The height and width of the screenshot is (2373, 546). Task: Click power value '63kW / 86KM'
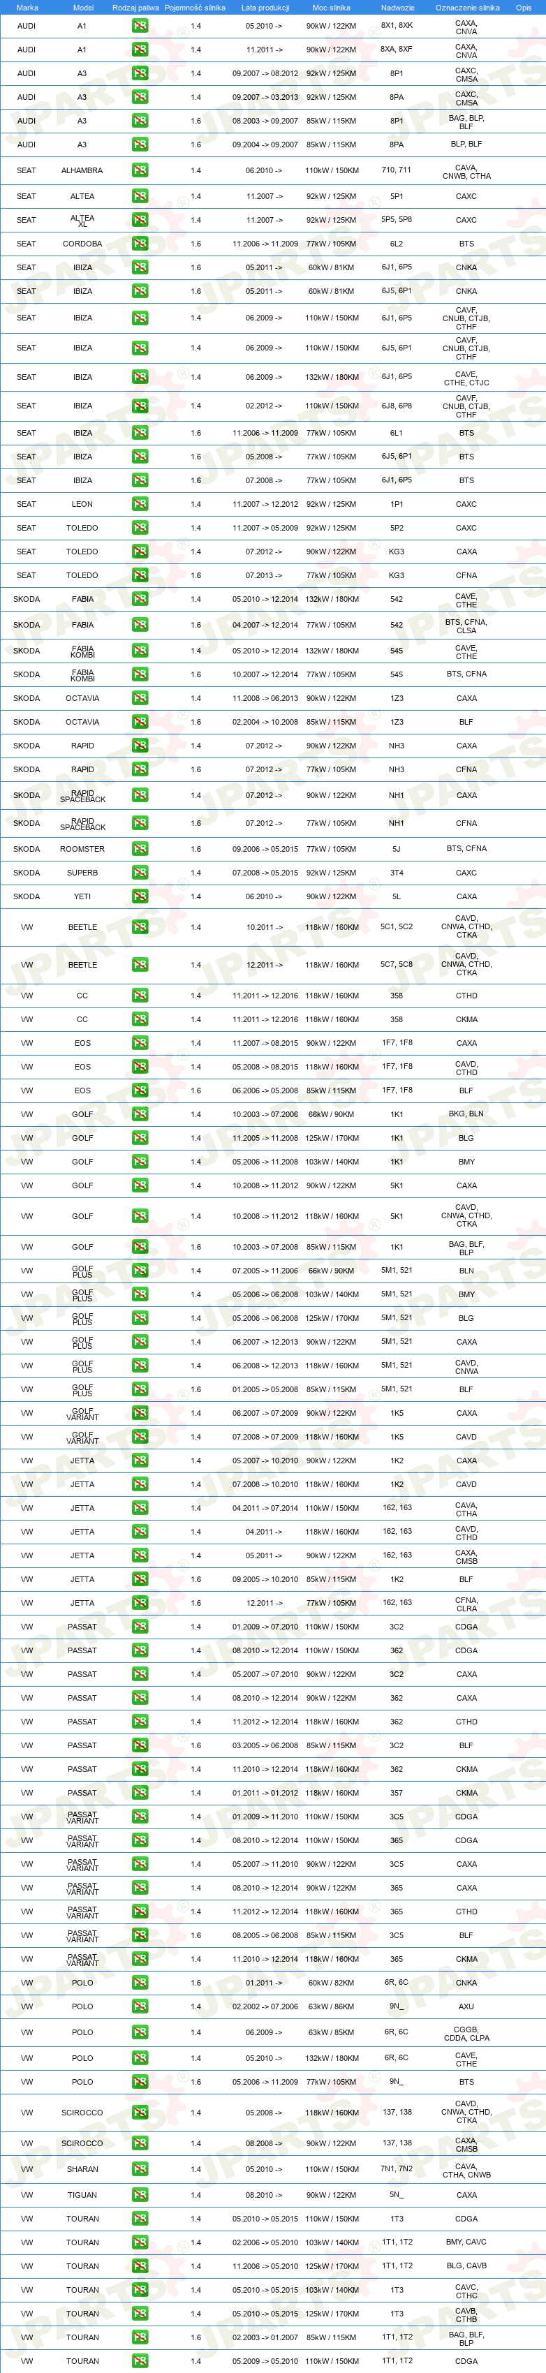[332, 2006]
